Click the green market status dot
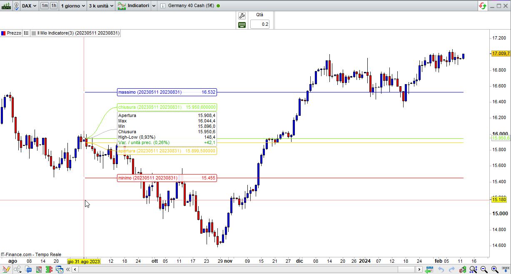This screenshot has width=511, height=274. pos(218,6)
